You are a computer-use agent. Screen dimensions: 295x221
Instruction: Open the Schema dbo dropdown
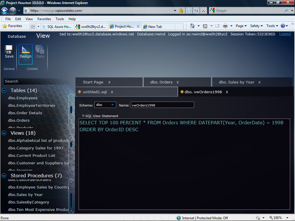click(x=105, y=105)
